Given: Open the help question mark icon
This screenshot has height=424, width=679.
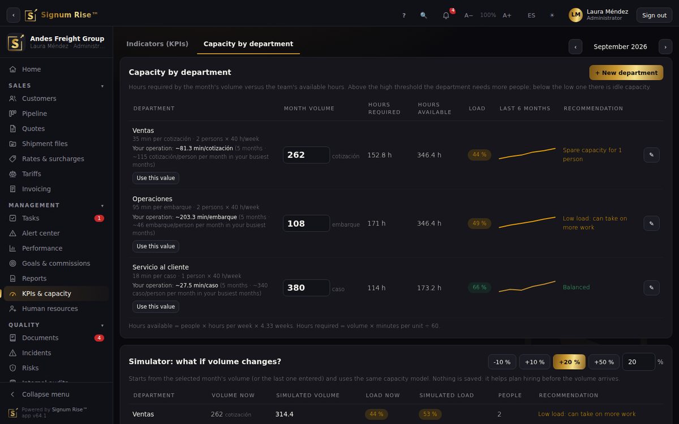Looking at the screenshot, I should coord(404,15).
